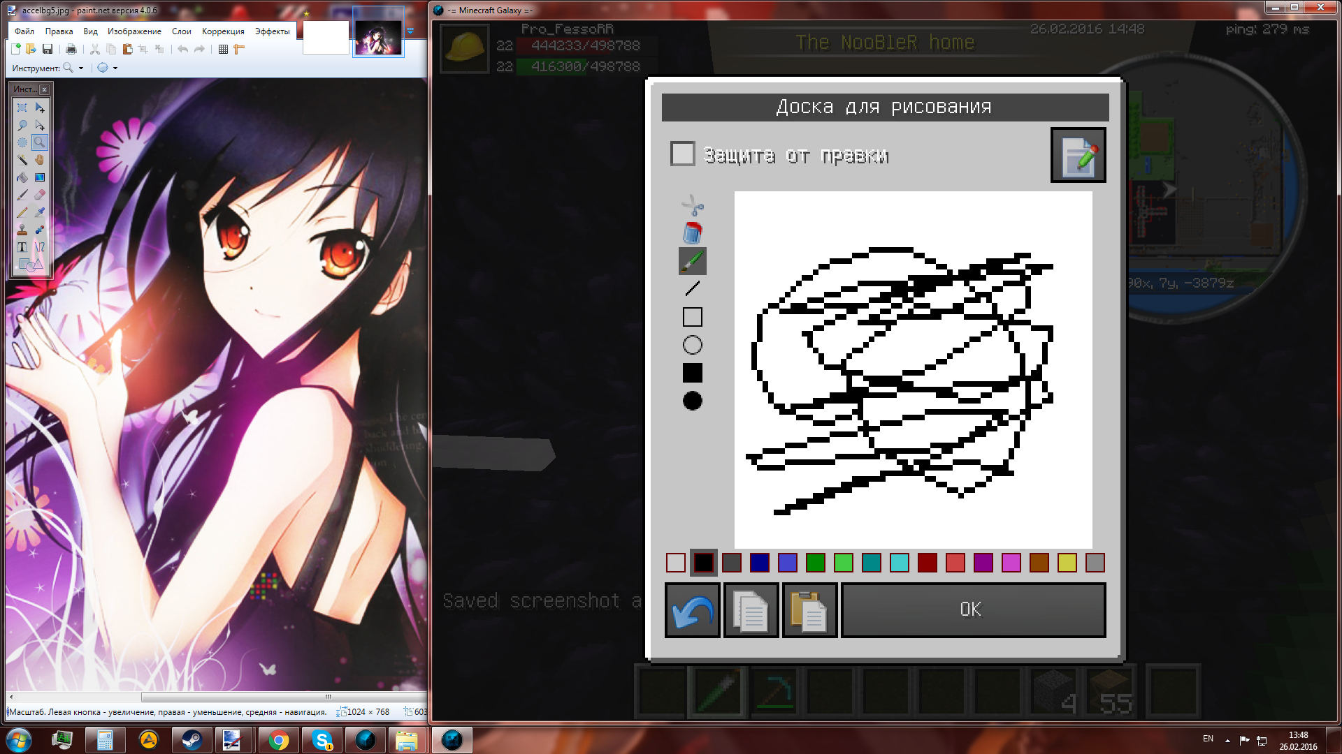Choose the hollow circle shape tool
Screen dimensions: 1342x754
point(692,345)
